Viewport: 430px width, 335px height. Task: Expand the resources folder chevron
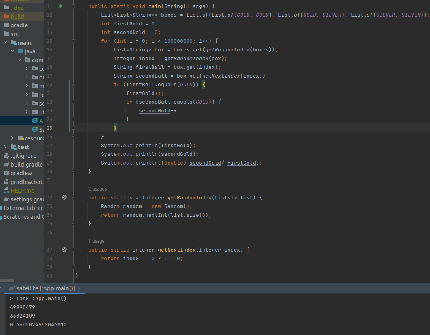point(13,138)
